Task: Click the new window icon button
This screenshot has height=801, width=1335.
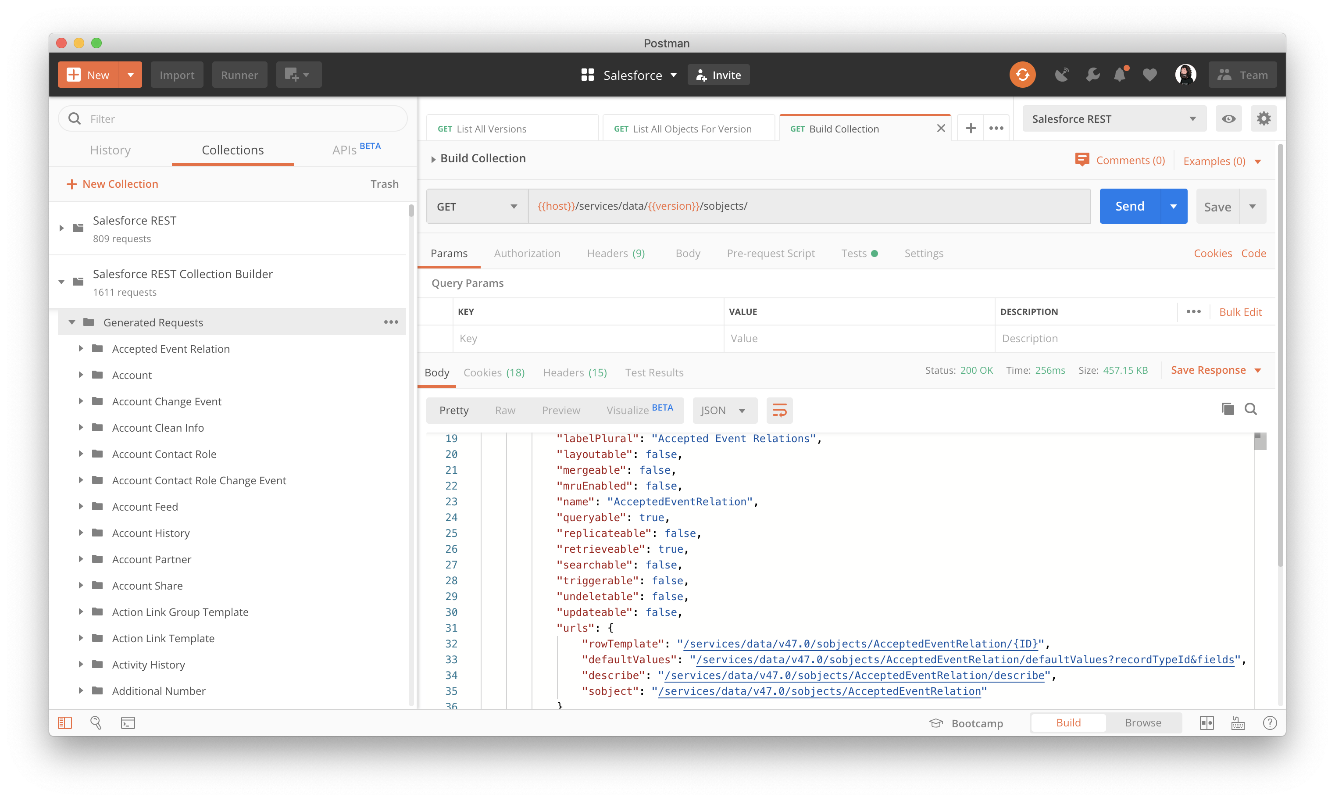Action: (x=298, y=75)
